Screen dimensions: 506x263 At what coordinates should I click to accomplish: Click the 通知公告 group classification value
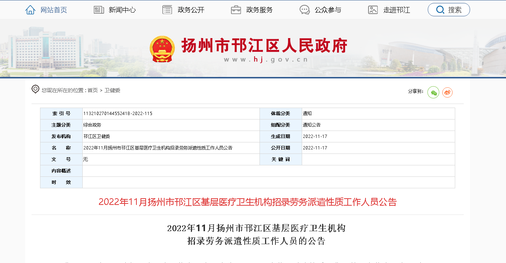(312, 125)
